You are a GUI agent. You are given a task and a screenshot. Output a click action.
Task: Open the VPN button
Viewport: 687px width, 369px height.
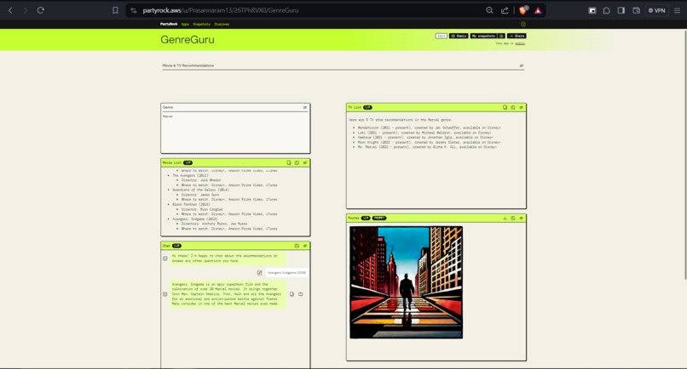(x=657, y=10)
